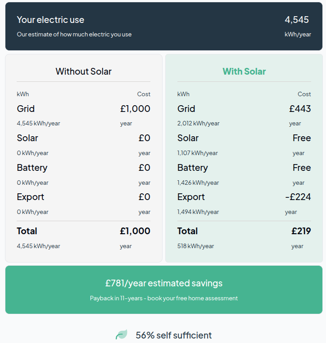Click the 1,426 kWh/year battery figure

point(198,183)
